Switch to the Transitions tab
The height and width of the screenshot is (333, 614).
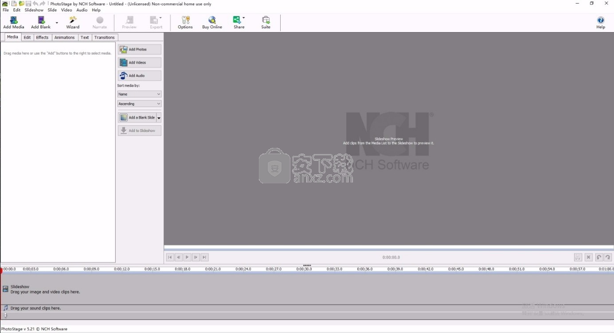[105, 38]
